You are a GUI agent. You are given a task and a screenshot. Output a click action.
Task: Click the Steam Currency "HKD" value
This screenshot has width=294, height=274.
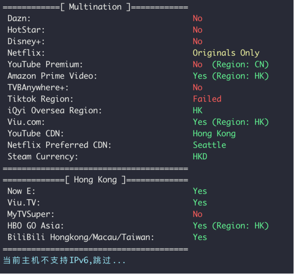click(200, 156)
